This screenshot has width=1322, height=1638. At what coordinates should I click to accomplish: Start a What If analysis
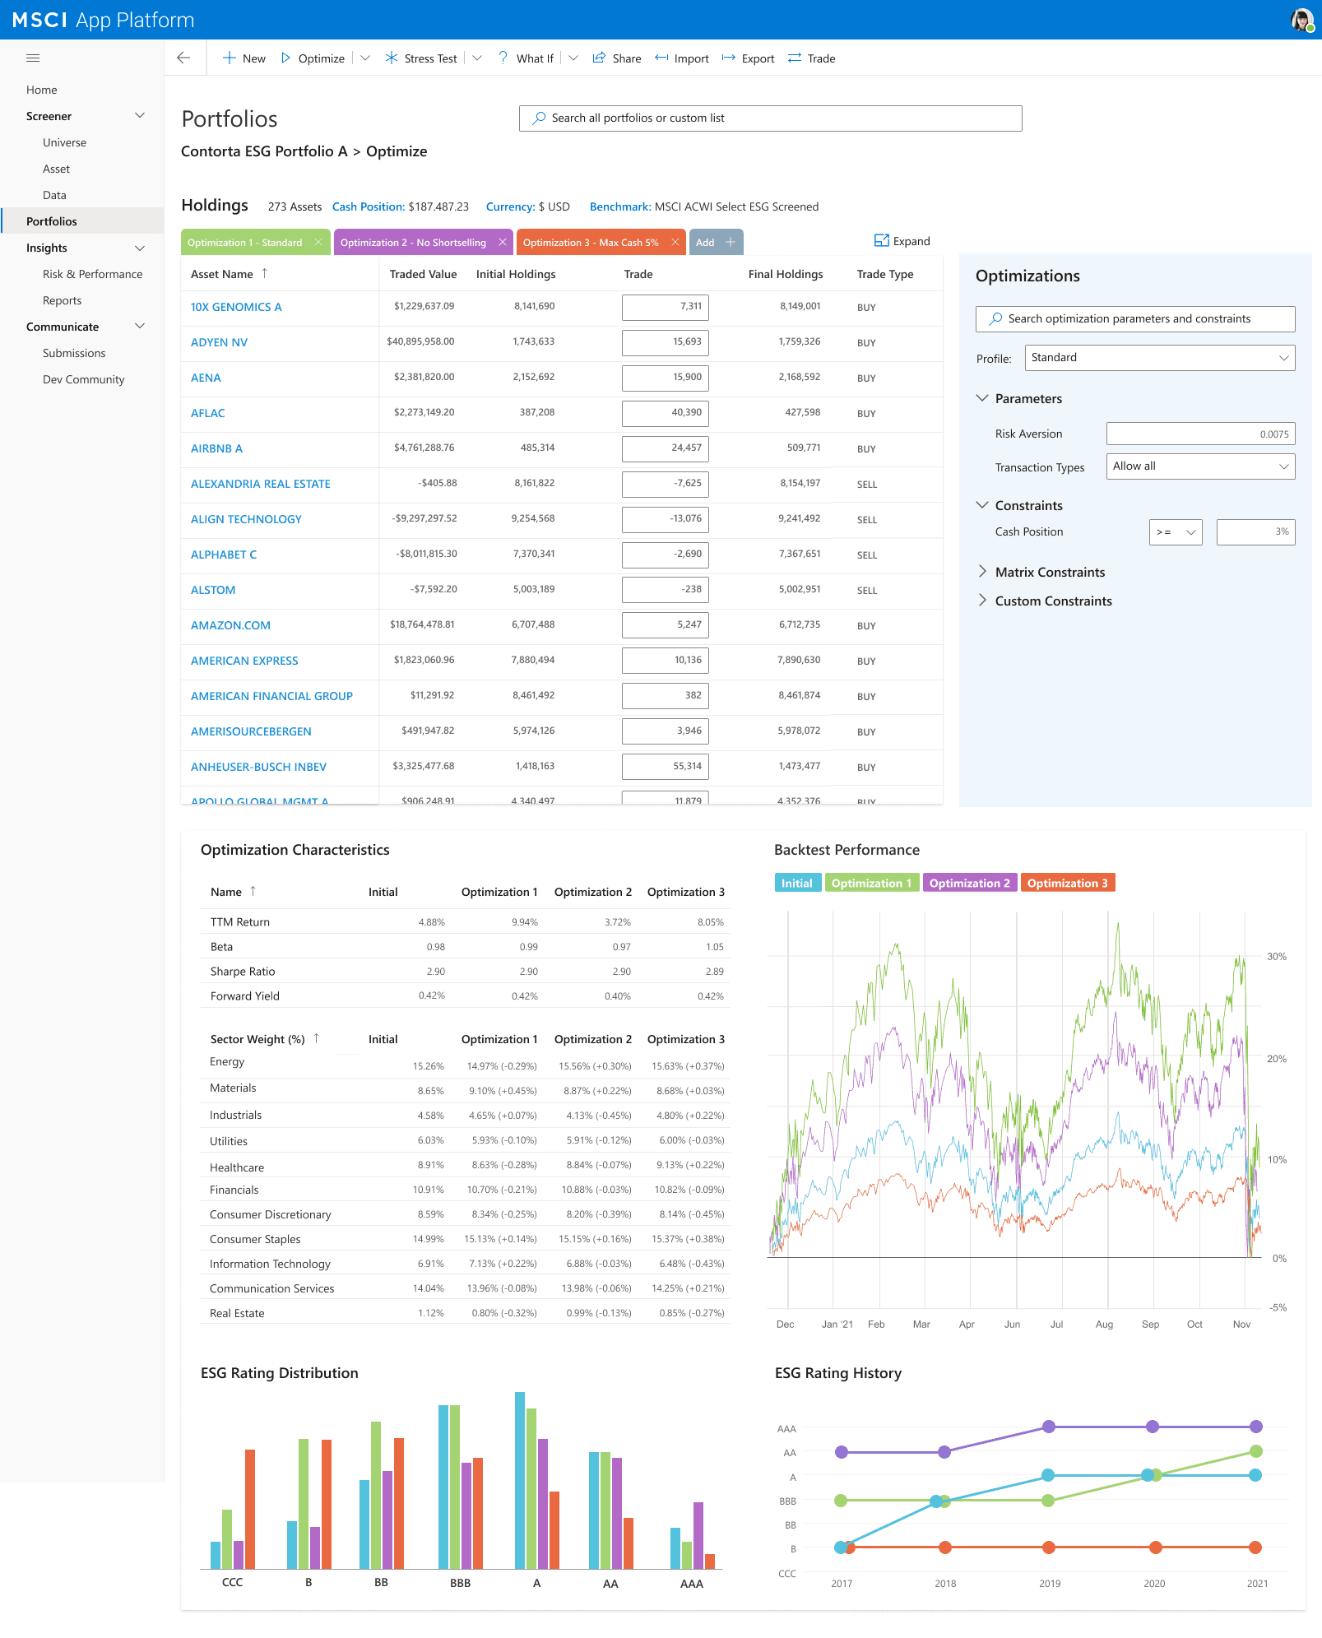(526, 58)
